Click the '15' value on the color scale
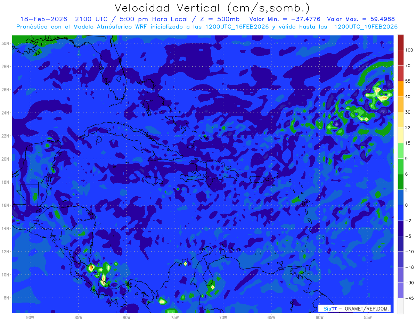417x322 pixels. (x=408, y=143)
